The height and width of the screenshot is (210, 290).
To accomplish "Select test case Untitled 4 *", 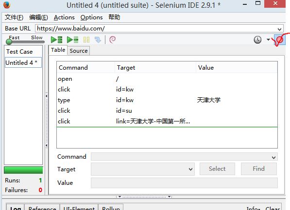I will [23, 62].
